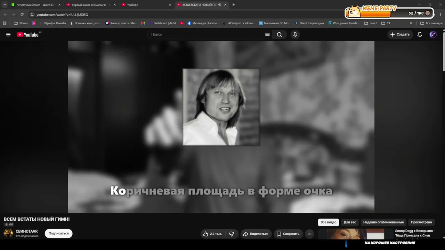
Task: Click the video player to pause
Action: click(x=221, y=127)
